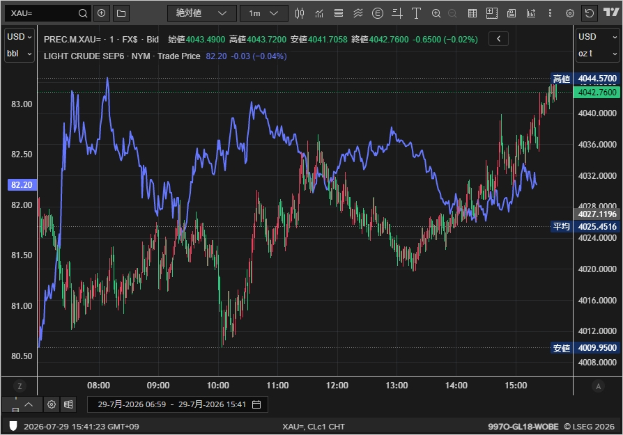Select the crosshair line drawing tool
This screenshot has width=623, height=435.
click(397, 13)
